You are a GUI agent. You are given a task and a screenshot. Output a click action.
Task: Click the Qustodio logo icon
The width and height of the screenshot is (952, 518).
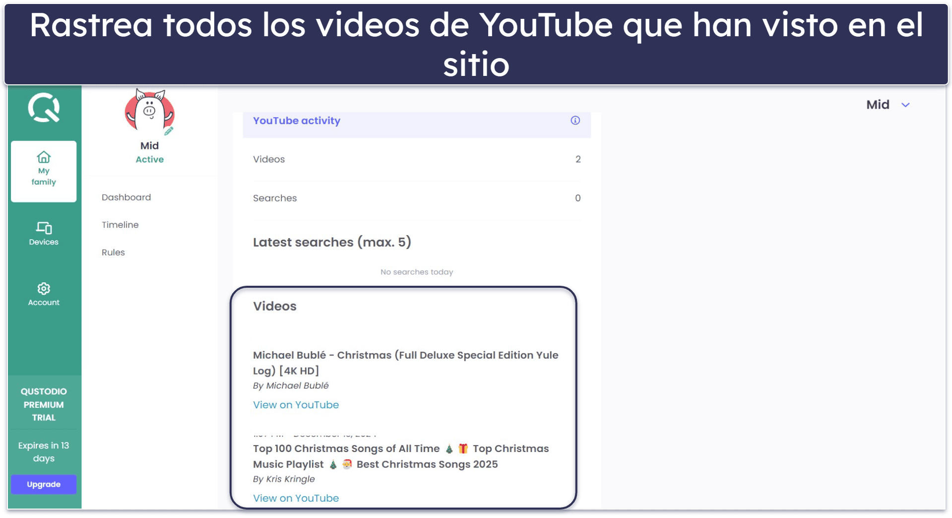(44, 108)
